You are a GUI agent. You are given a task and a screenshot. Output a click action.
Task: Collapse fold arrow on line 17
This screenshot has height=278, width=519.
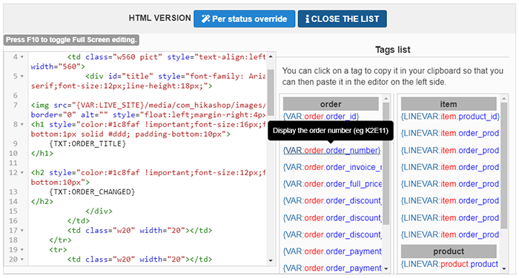pyautogui.click(x=22, y=231)
